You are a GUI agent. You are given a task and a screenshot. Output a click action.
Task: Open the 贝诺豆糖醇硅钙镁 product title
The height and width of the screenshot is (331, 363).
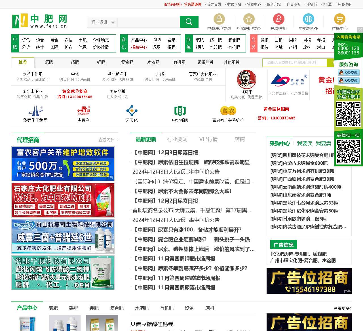click(x=152, y=324)
